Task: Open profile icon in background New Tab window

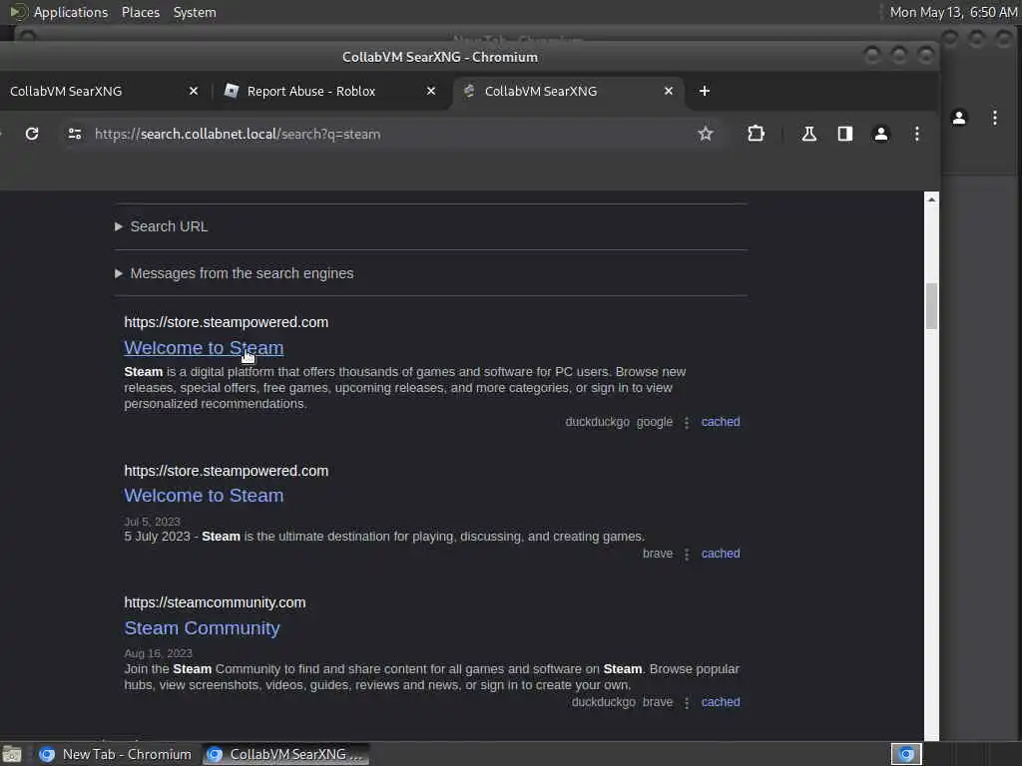Action: coord(959,118)
